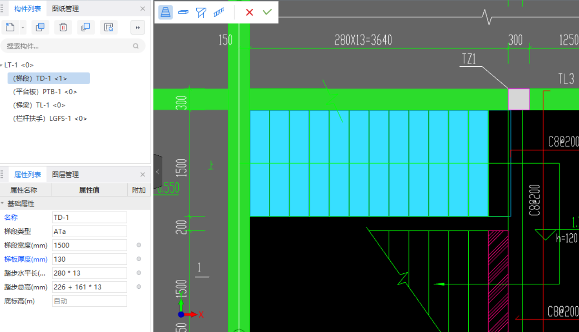Viewport: 579px width, 332px height.
Task: Click the inter-layer copy icon
Action: click(86, 28)
